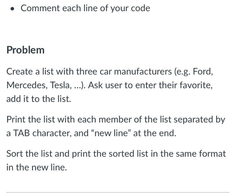Click the word 'TAB' in the instructions
The image size is (236, 193).
coord(22,133)
